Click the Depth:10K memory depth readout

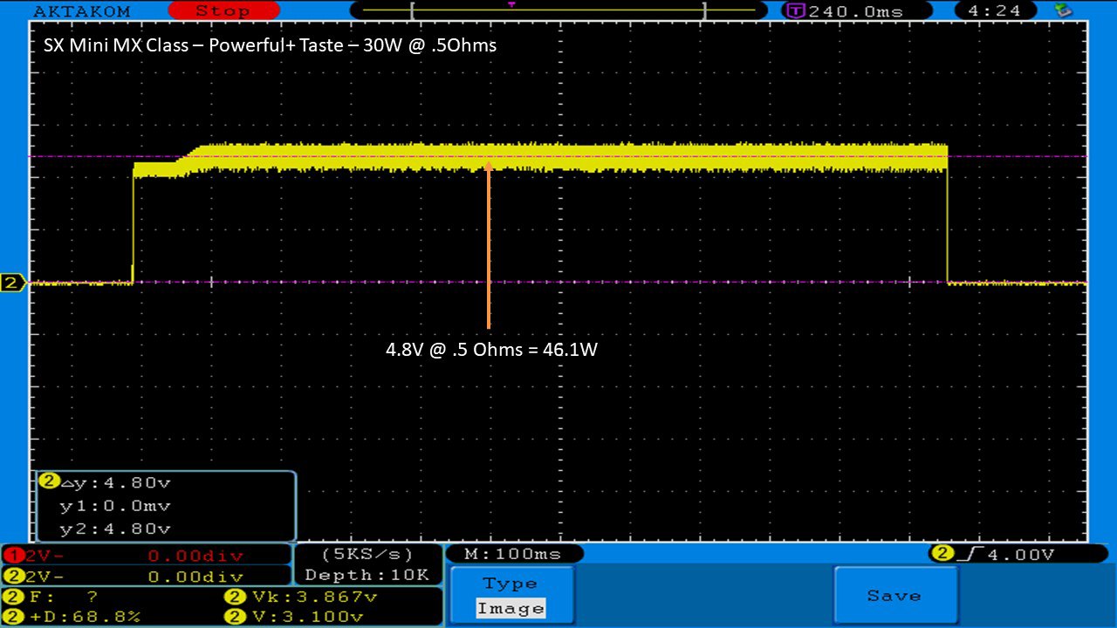point(367,575)
